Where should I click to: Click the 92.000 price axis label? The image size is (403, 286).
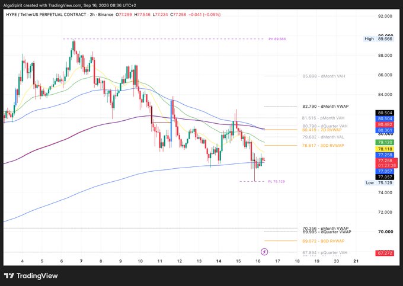point(385,16)
